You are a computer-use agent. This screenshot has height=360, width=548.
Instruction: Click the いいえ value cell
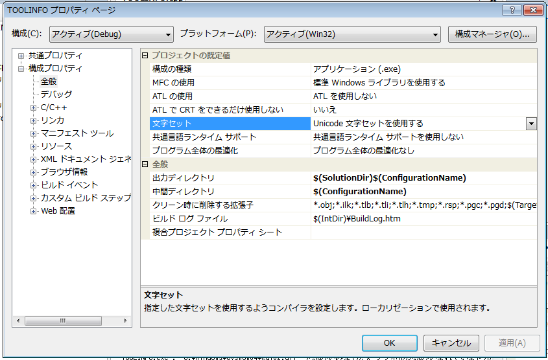coord(424,110)
